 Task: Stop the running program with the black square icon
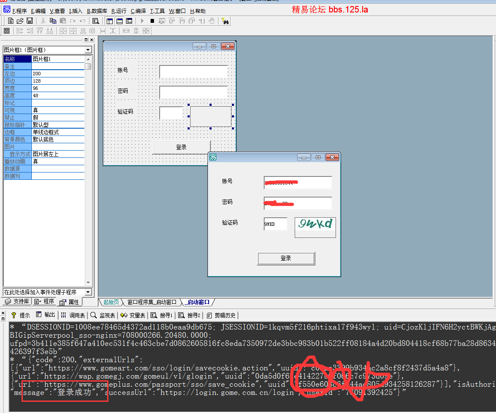[152, 21]
